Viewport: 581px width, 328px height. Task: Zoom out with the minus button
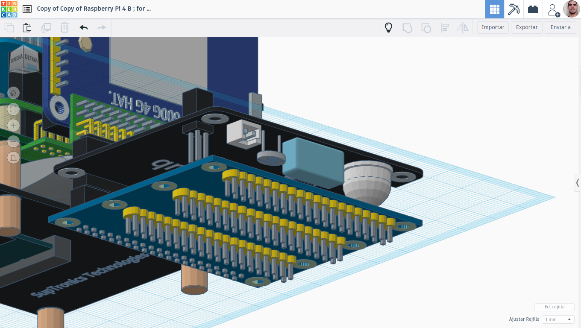click(x=13, y=141)
